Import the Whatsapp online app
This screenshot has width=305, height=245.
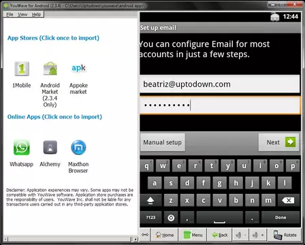coord(22,148)
